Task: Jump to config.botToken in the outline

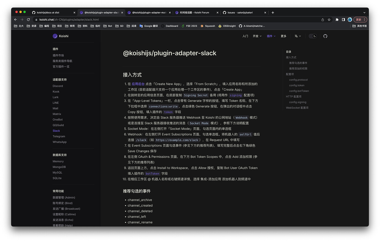Action: 299,91
